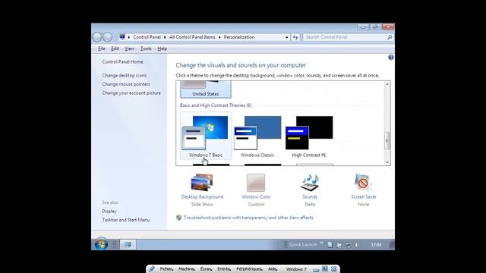Click the Help question mark icon
Screen dimensions: 486x273
[x=391, y=58]
